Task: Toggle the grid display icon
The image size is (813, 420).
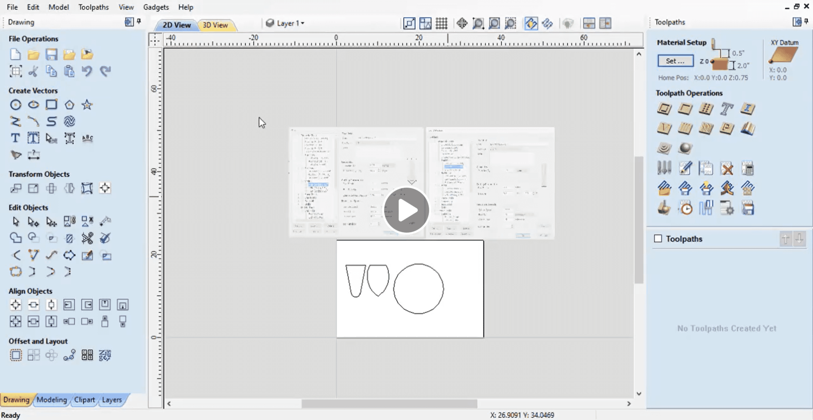Action: (x=441, y=23)
